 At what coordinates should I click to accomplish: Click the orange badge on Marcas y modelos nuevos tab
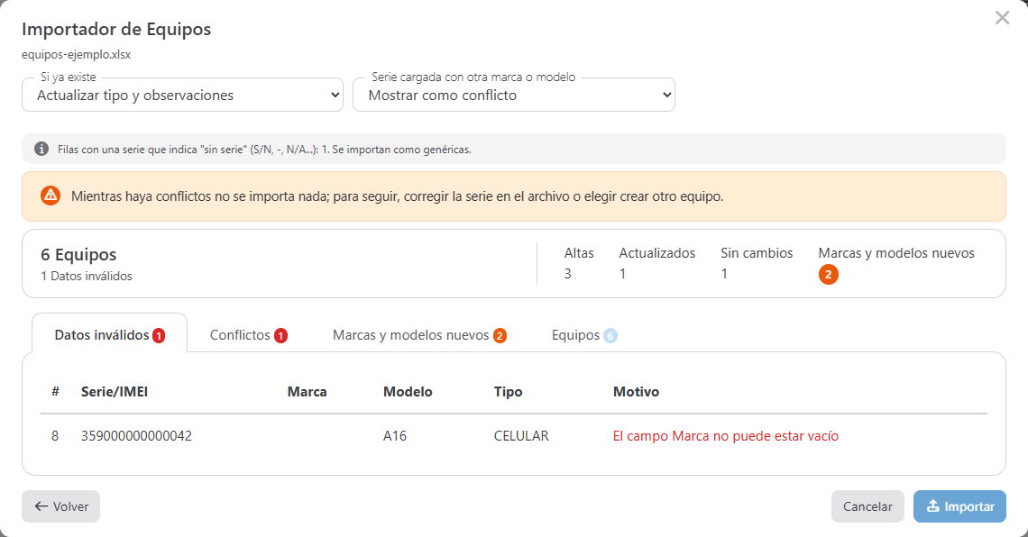coord(500,336)
